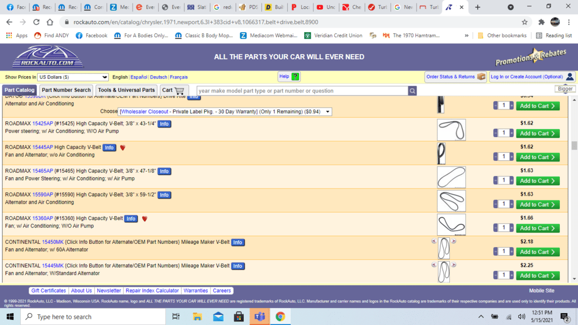Reload the page with the browser refresh icon

coord(36,22)
